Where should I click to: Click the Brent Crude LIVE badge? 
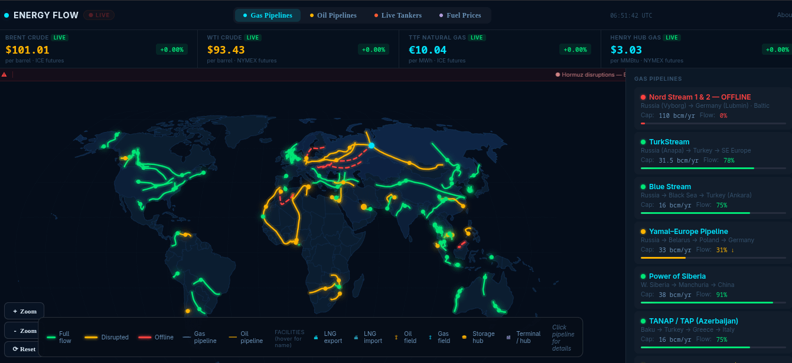tap(60, 38)
